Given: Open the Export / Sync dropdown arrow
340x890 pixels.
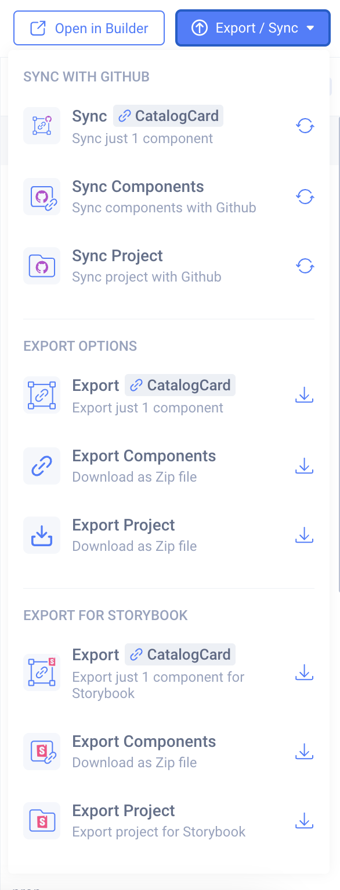Looking at the screenshot, I should pos(310,28).
